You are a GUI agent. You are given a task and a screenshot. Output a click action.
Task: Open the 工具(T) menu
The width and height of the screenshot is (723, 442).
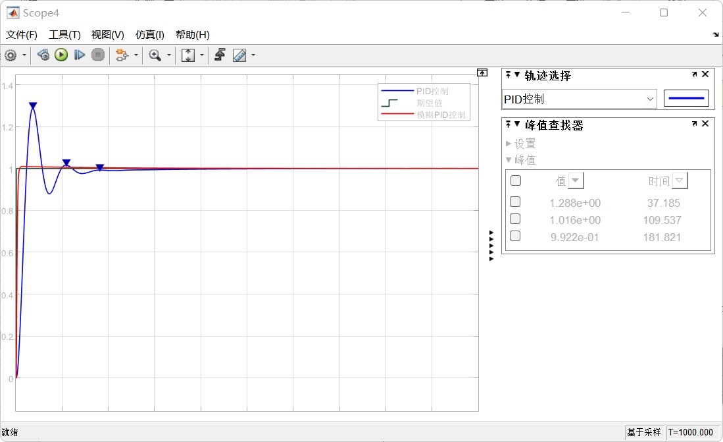coord(64,35)
